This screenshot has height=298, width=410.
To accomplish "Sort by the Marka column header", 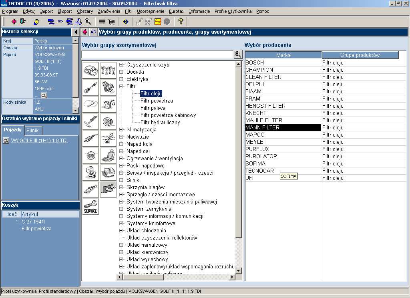I will pyautogui.click(x=283, y=55).
